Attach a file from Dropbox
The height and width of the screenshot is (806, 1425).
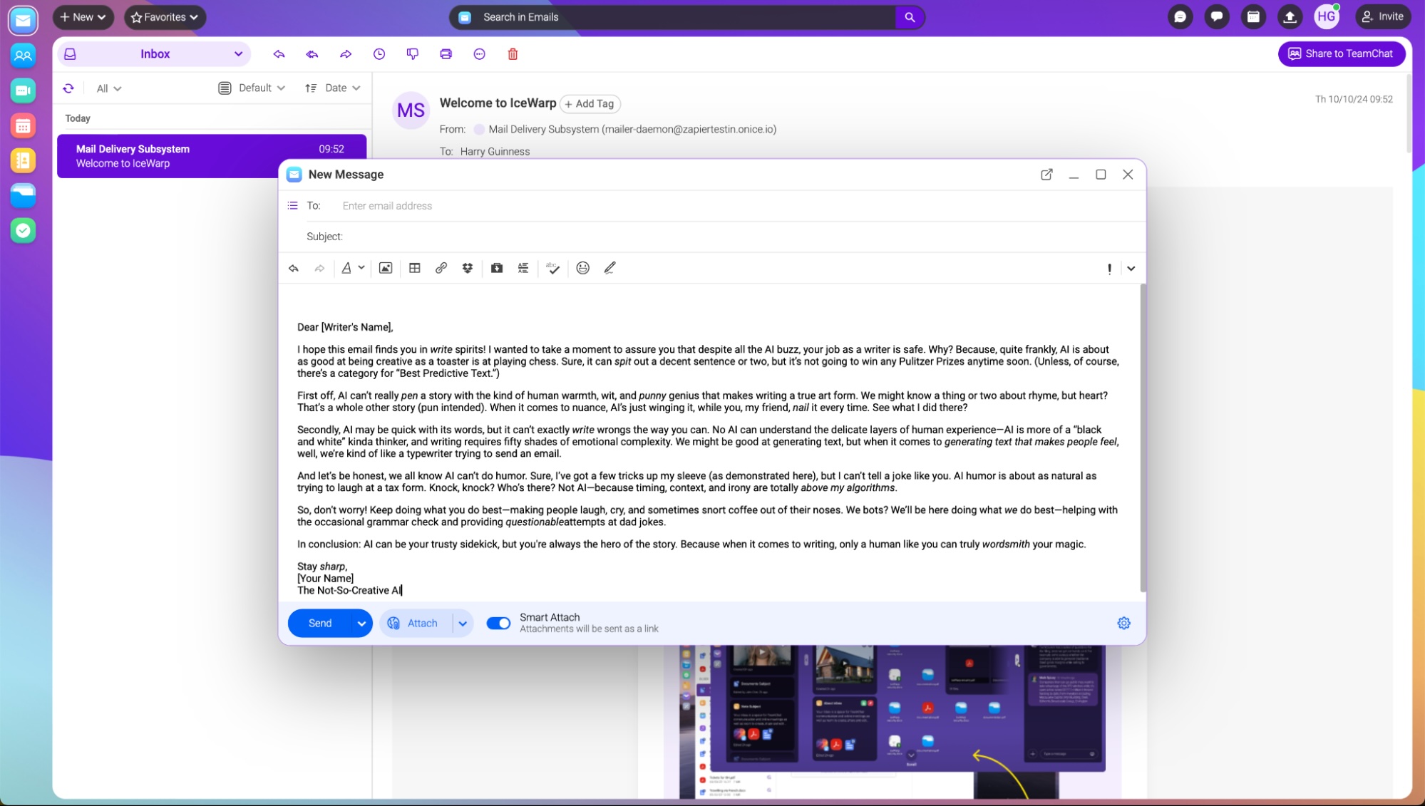pyautogui.click(x=468, y=268)
